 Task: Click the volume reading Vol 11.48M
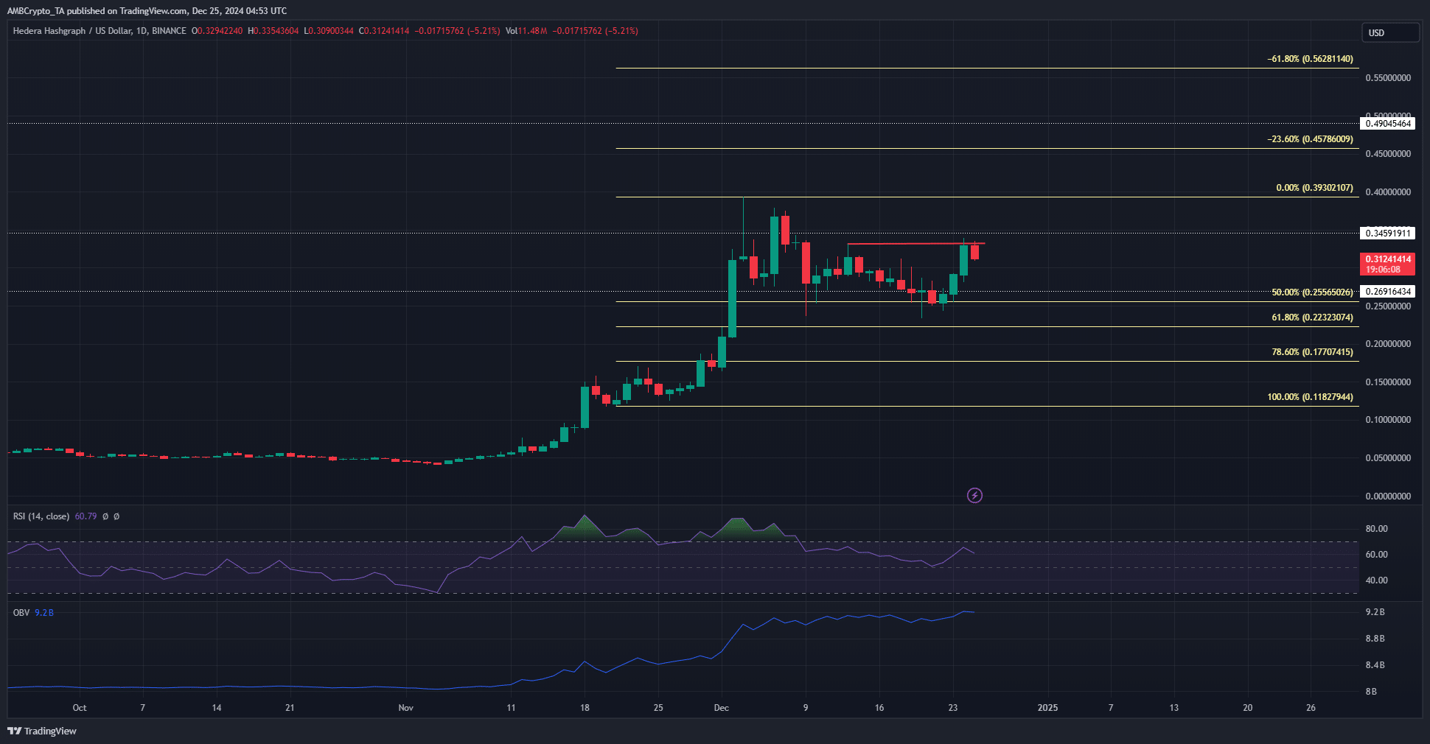[526, 31]
